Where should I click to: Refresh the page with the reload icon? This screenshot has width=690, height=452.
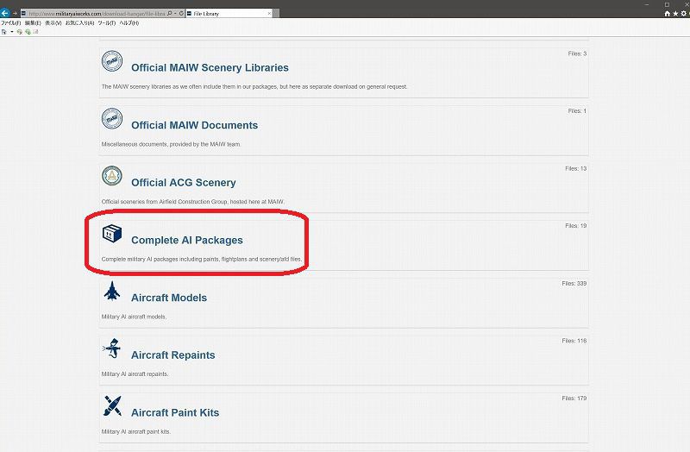point(181,13)
